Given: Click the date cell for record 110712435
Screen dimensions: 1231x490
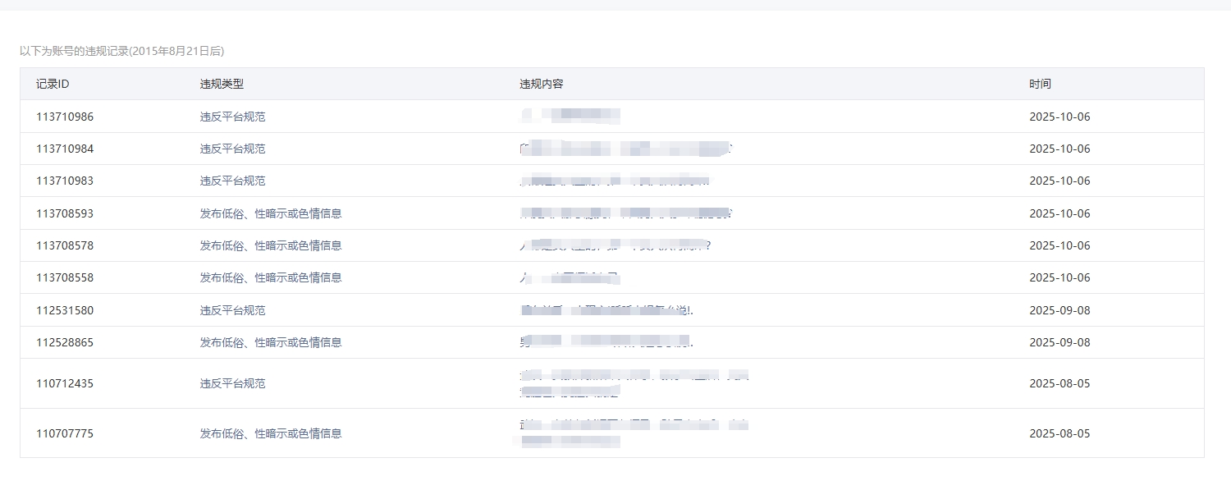Looking at the screenshot, I should click(1059, 383).
